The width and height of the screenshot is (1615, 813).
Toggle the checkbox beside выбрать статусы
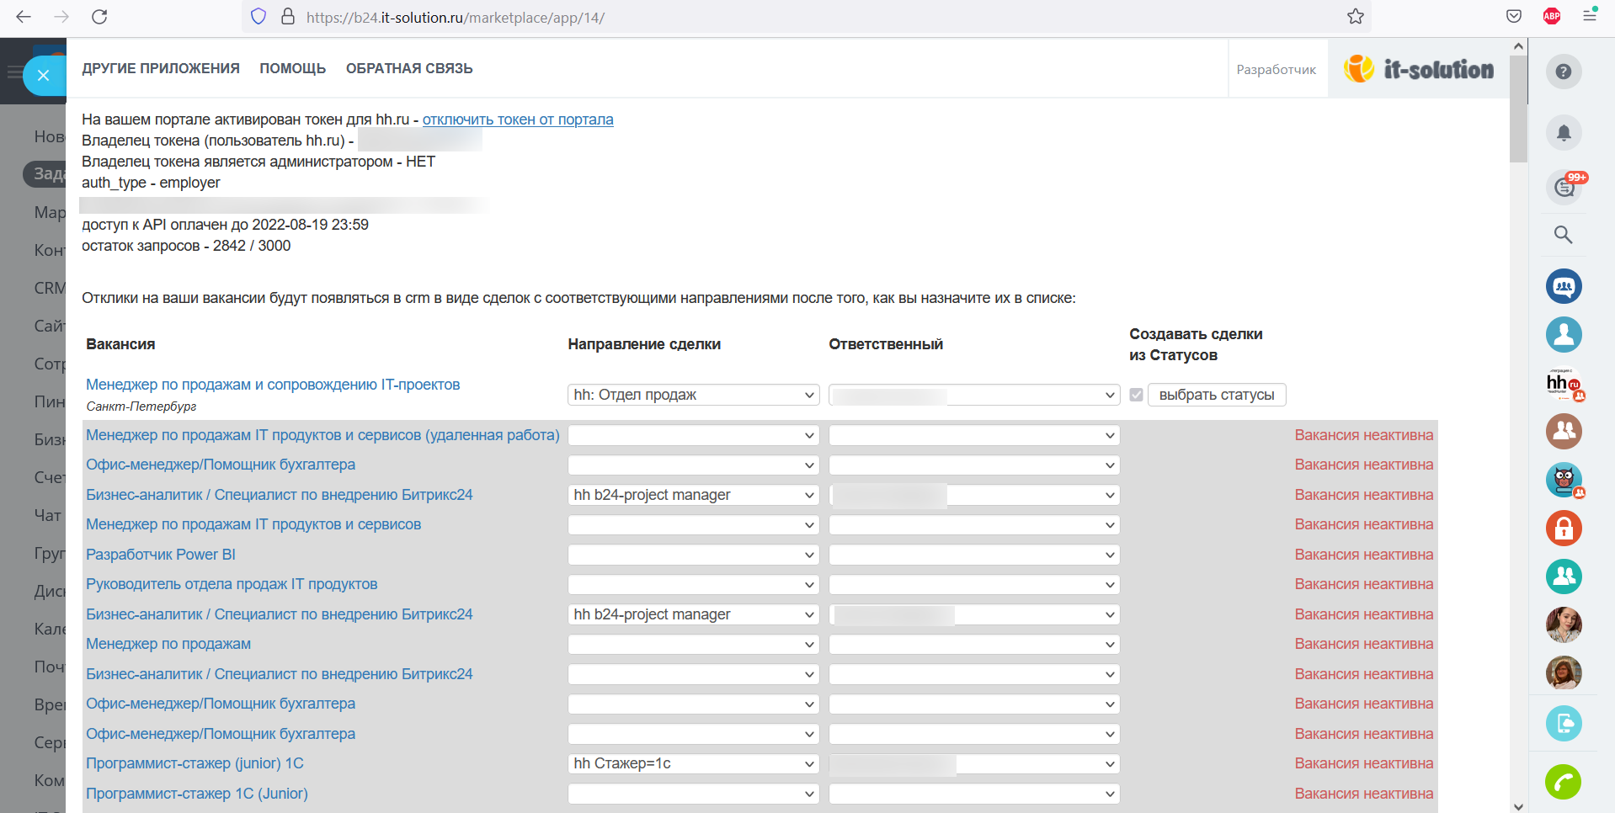point(1136,395)
